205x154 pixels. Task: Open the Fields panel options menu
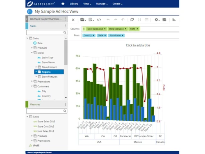pyautogui.click(x=66, y=26)
